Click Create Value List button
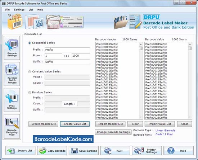 click(x=75, y=124)
